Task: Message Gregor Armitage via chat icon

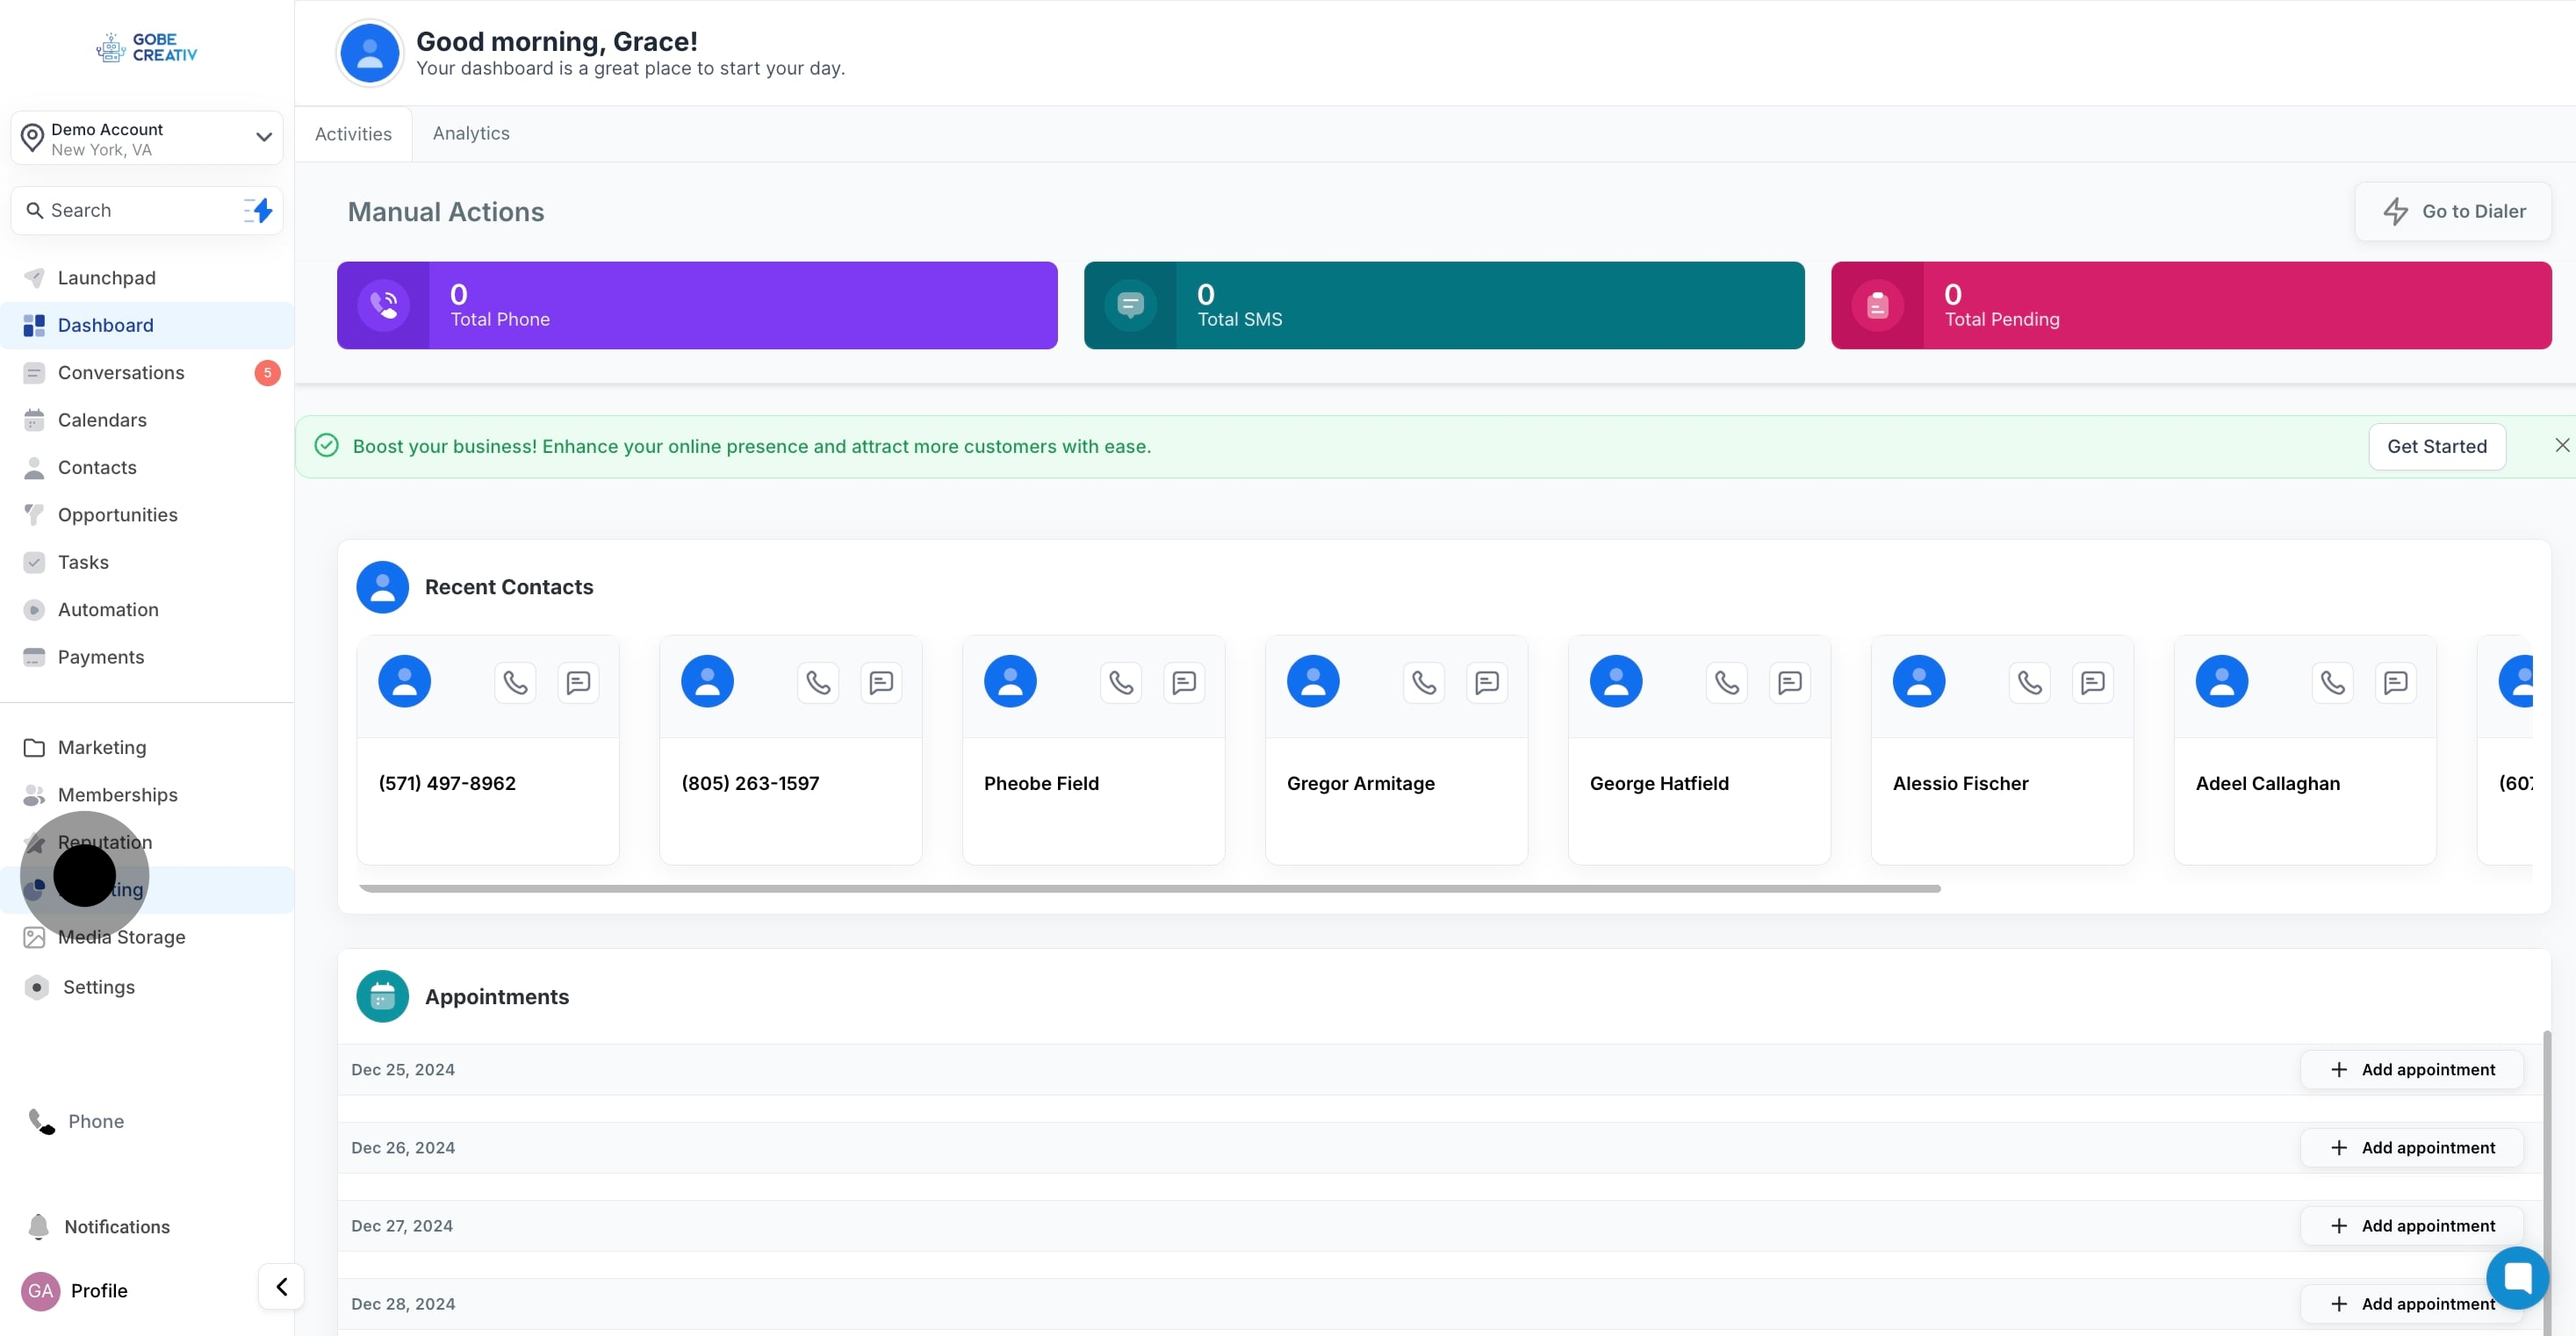Action: pyautogui.click(x=1487, y=683)
